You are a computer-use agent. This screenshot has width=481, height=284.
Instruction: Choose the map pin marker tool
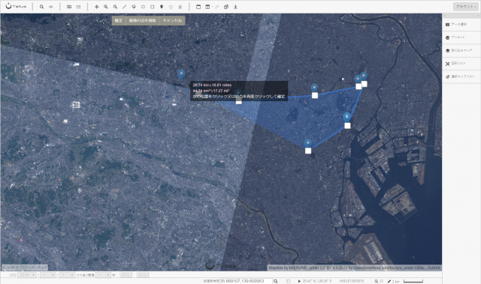[x=162, y=7]
